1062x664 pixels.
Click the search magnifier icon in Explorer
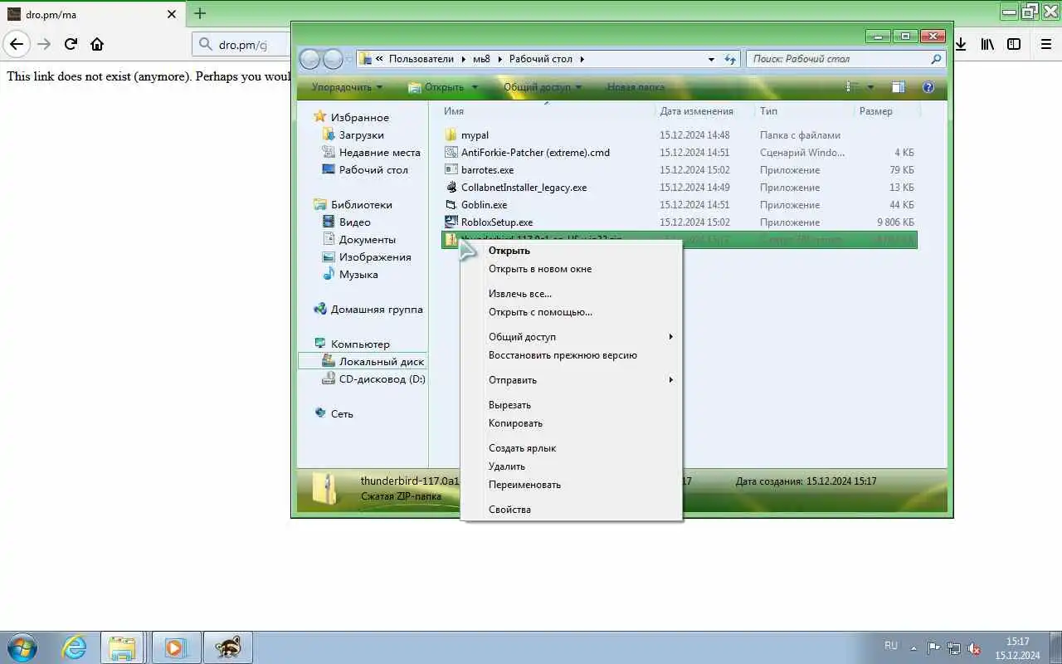coord(936,59)
